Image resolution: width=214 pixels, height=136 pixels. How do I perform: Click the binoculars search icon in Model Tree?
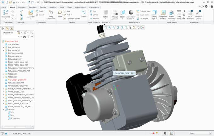pyautogui.click(x=25, y=37)
